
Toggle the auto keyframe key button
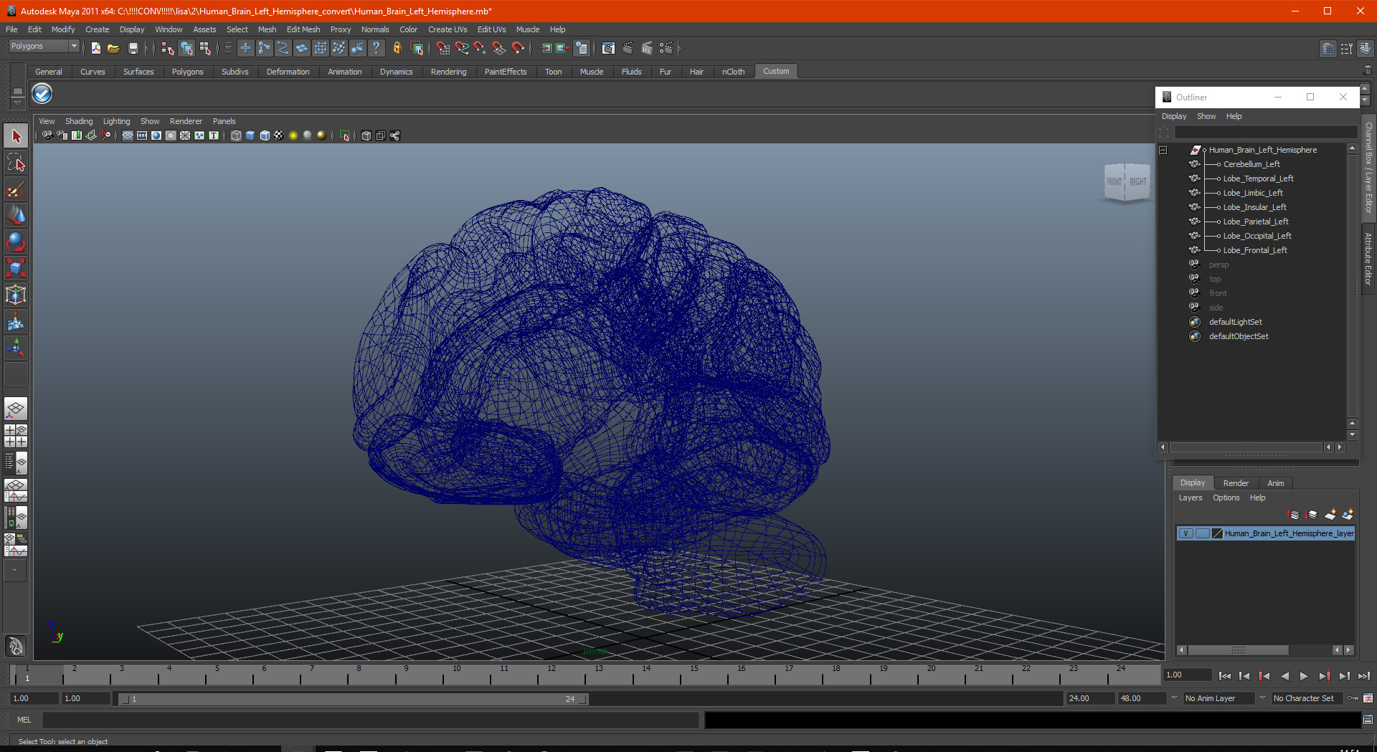(1352, 698)
